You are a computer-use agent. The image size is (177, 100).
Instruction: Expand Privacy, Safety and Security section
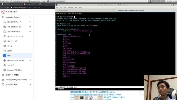[31, 80]
